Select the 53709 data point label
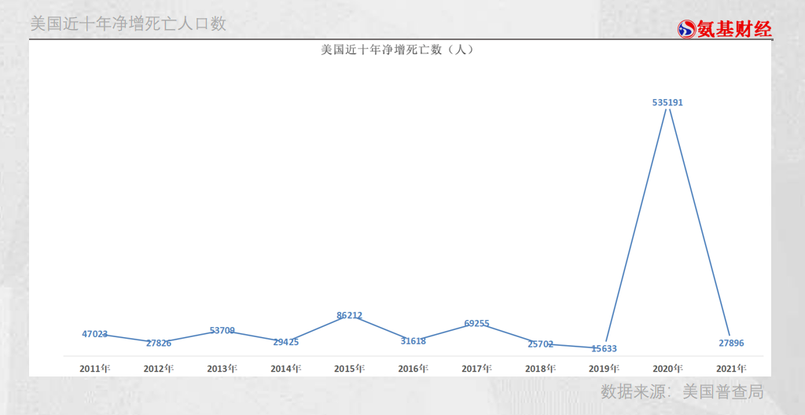805x415 pixels. (x=222, y=331)
